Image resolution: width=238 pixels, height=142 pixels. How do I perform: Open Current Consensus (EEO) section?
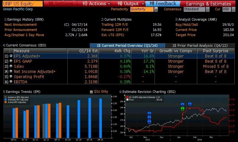point(25,45)
